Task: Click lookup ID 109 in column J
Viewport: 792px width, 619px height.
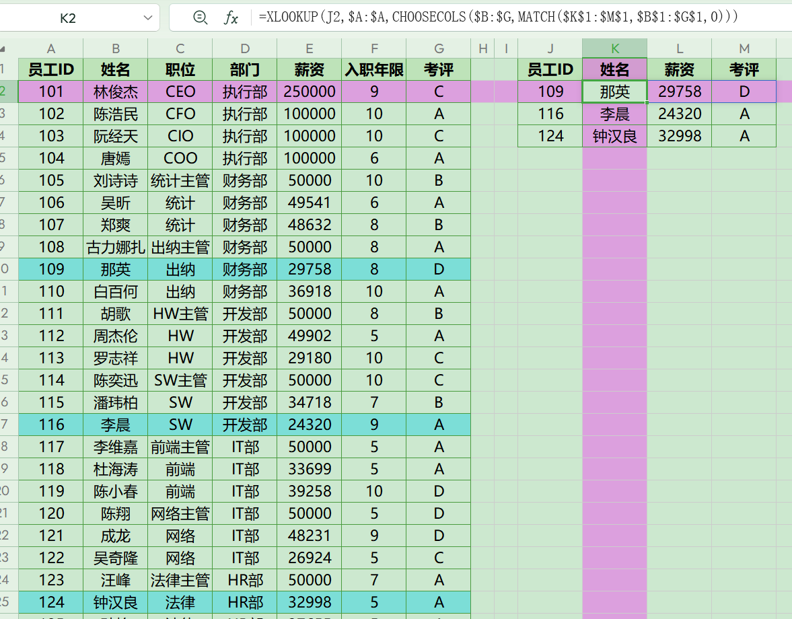Action: (550, 92)
